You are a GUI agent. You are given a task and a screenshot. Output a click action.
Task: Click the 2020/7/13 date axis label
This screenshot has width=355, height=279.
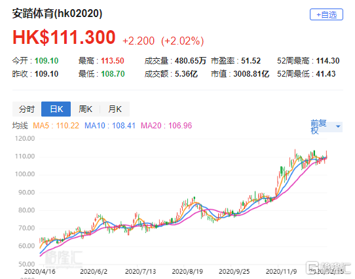(141, 271)
